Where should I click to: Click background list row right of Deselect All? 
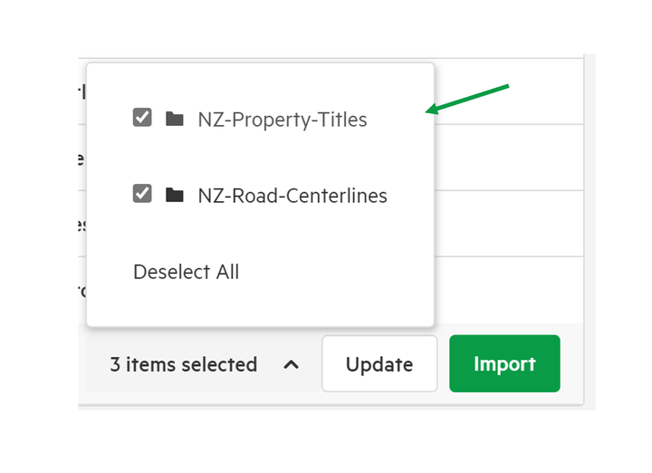pyautogui.click(x=509, y=290)
